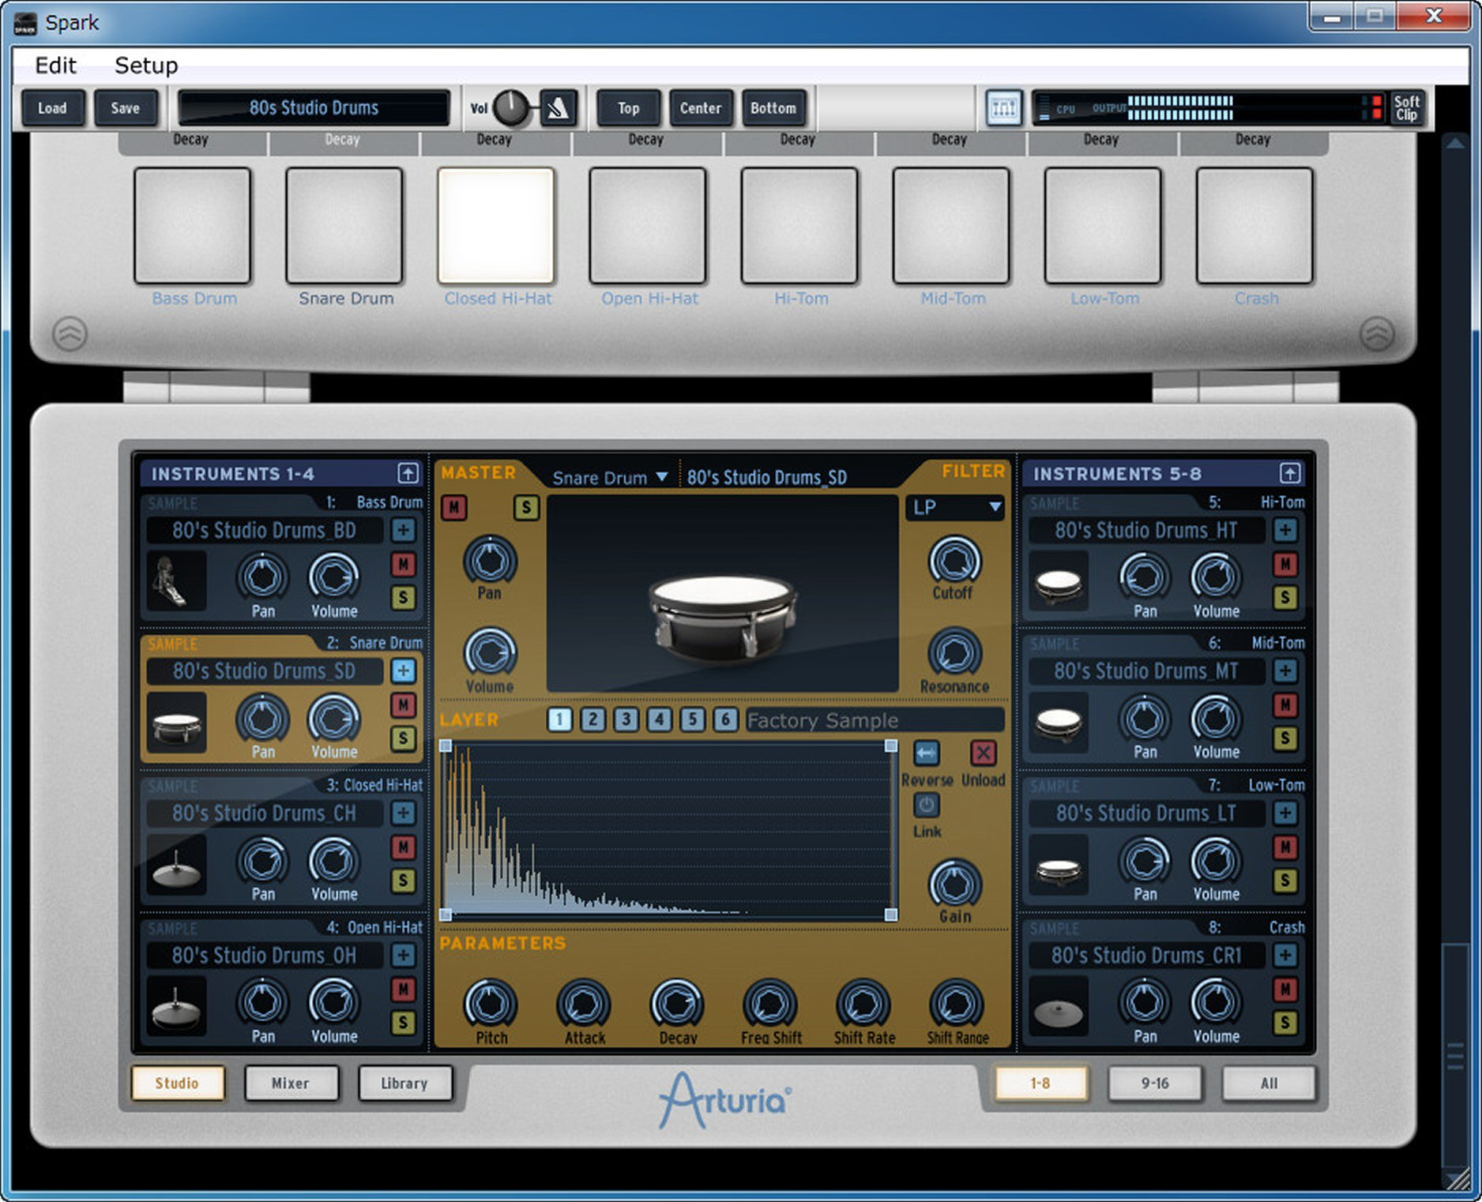Select the Closed Hi-Hat instrument thumbnail

click(x=177, y=865)
